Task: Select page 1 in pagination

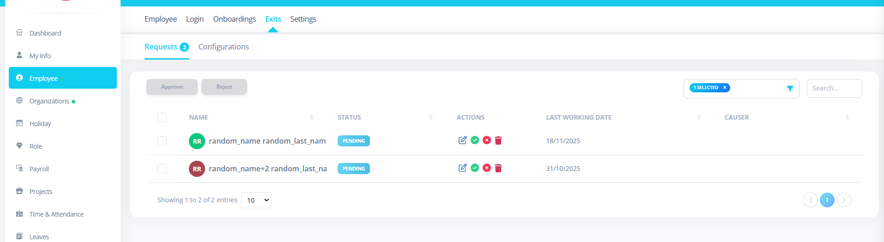Action: pos(827,200)
